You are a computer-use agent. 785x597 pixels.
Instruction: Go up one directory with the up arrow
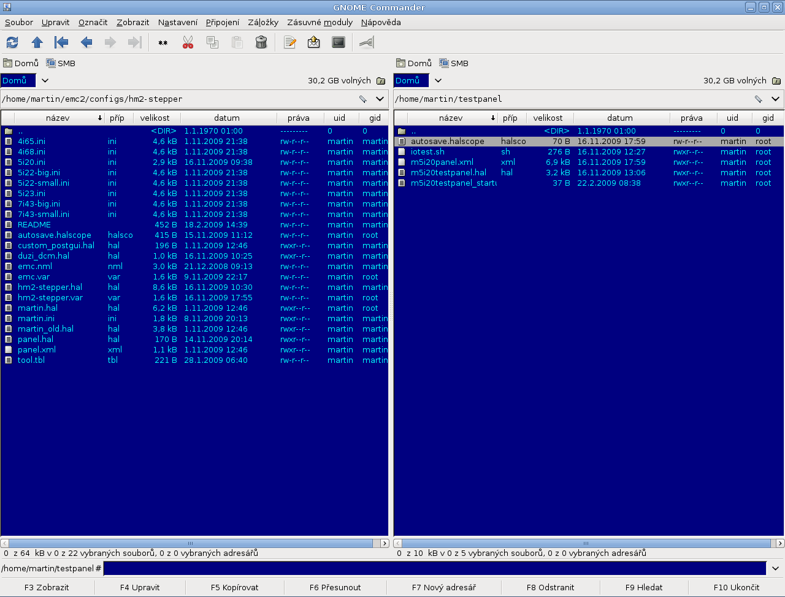coord(37,42)
